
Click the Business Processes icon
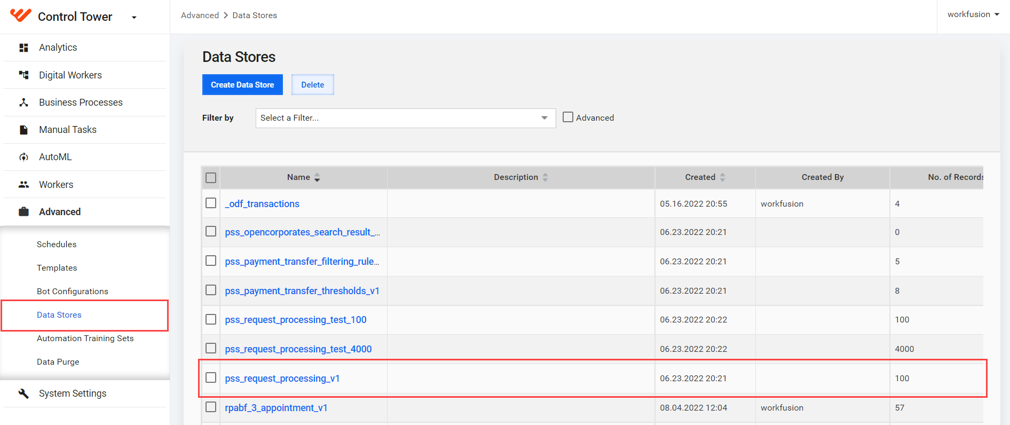23,103
